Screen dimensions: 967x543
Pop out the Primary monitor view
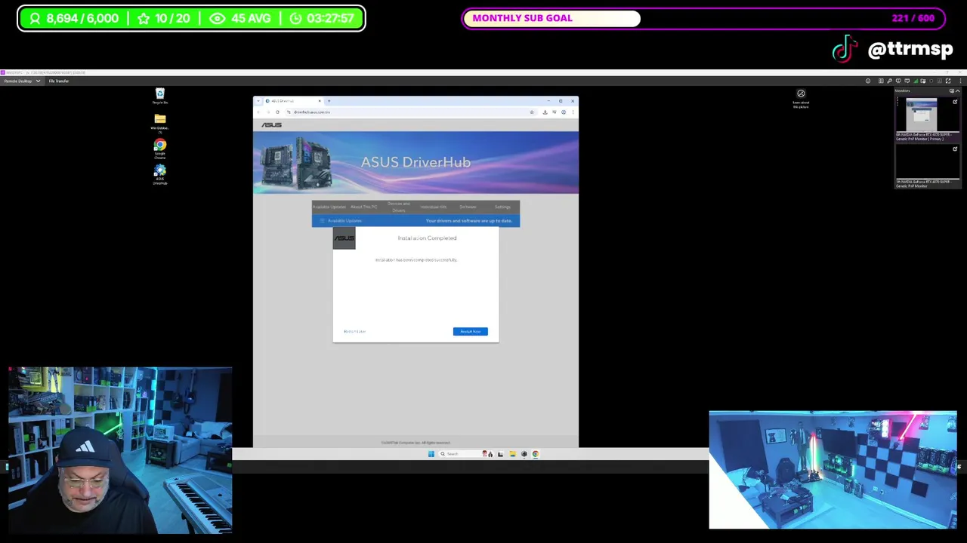click(x=955, y=102)
